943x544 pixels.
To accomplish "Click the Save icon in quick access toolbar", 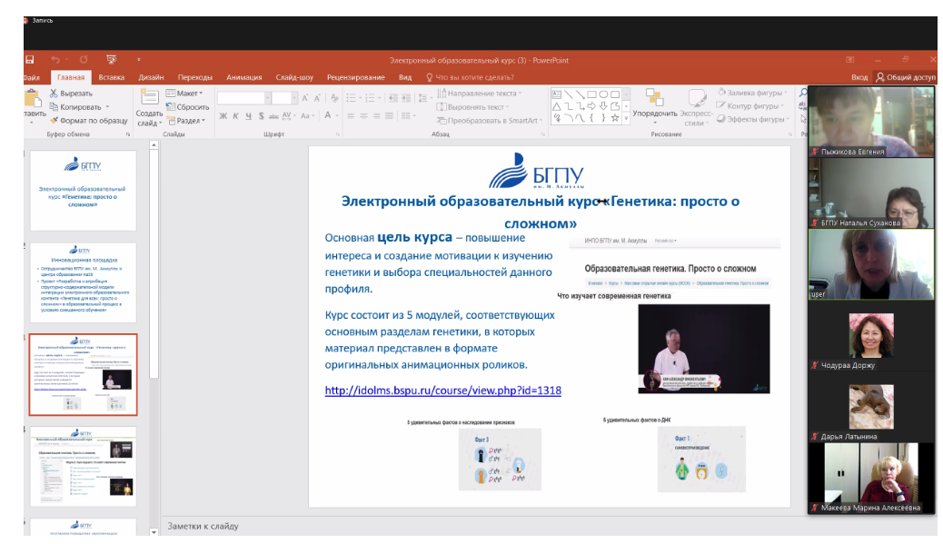I will (30, 60).
